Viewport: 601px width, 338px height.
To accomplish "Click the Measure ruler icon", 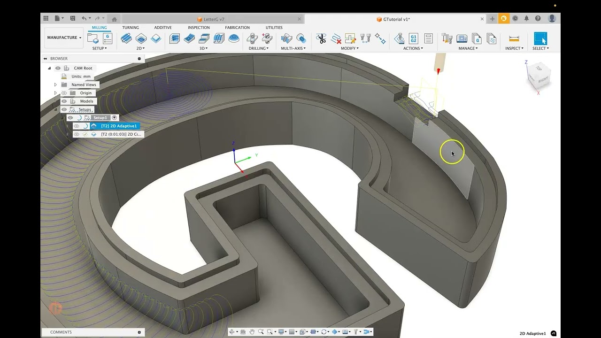I will 514,38.
